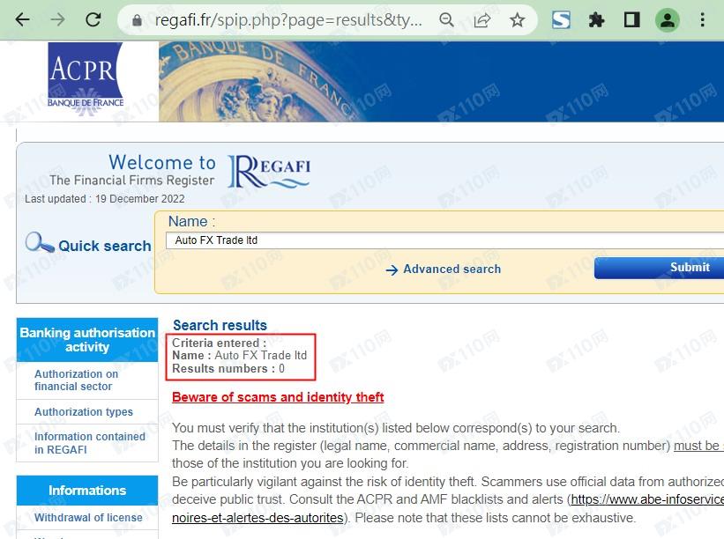Screen dimensions: 724x539
Task: Open Information contained in REGAFI
Action: click(x=89, y=443)
